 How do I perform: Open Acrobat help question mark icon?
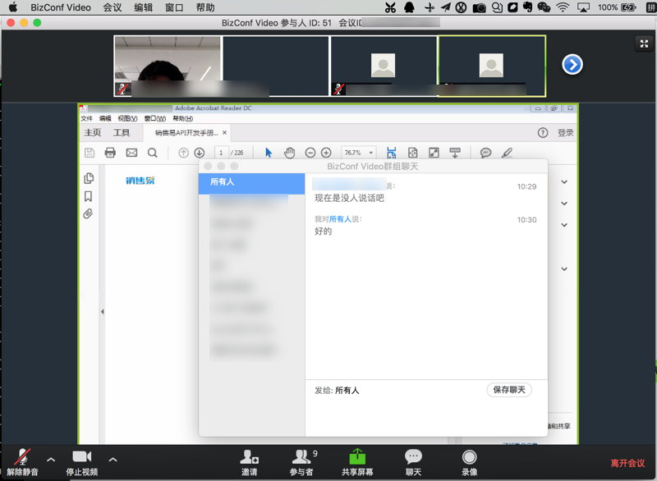click(x=543, y=133)
